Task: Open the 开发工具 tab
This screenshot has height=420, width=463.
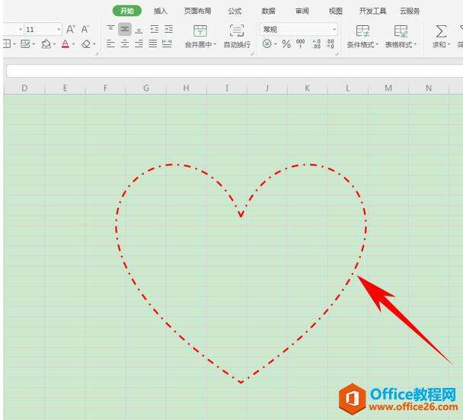Action: [372, 11]
